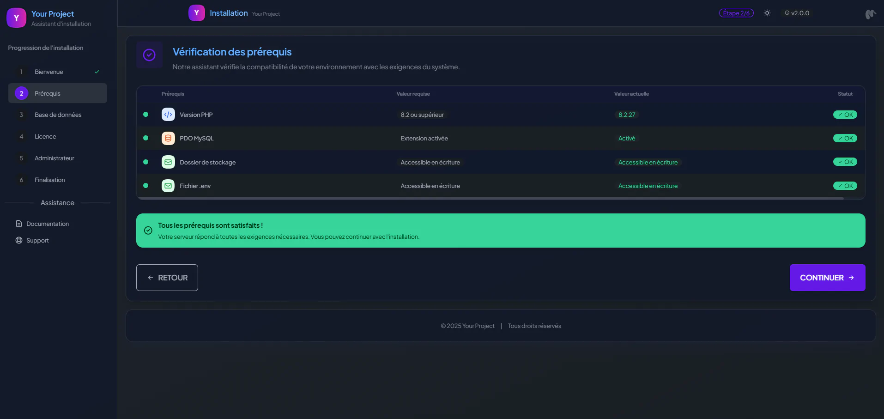Go to Bienvenue step in sidebar
The width and height of the screenshot is (884, 419).
(x=49, y=72)
